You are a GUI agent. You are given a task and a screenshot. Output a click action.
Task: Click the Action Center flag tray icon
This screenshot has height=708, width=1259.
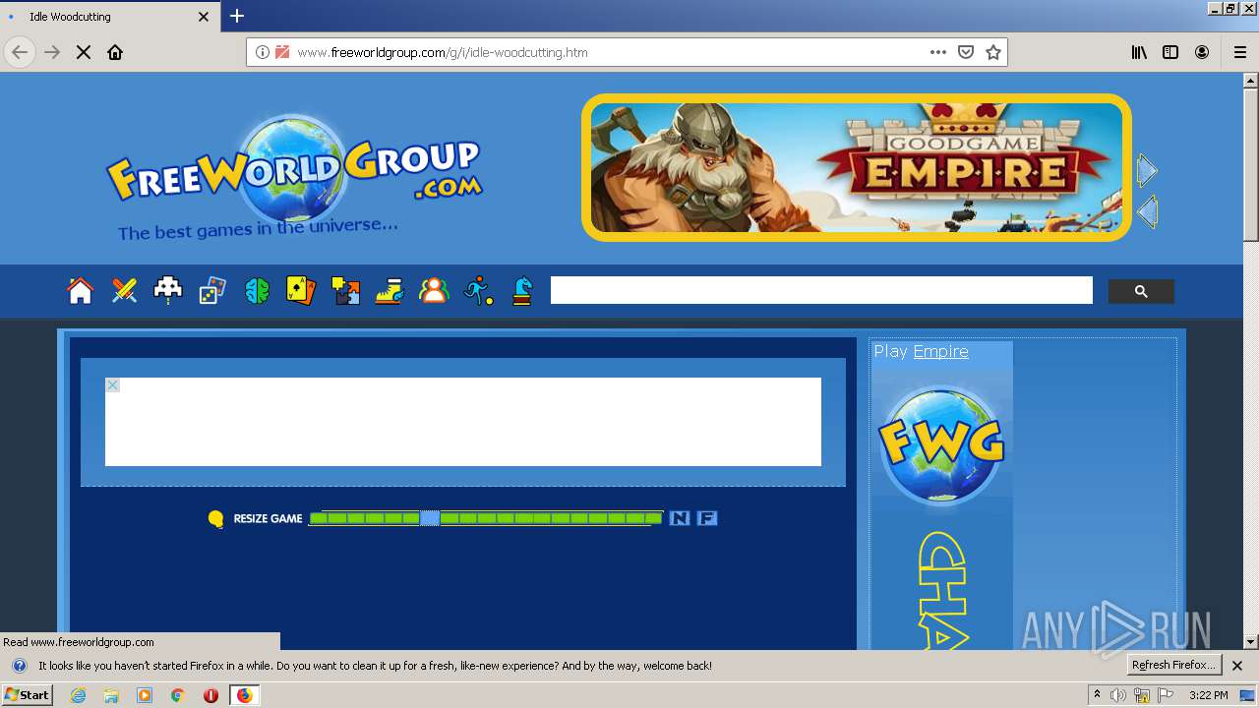(1166, 695)
